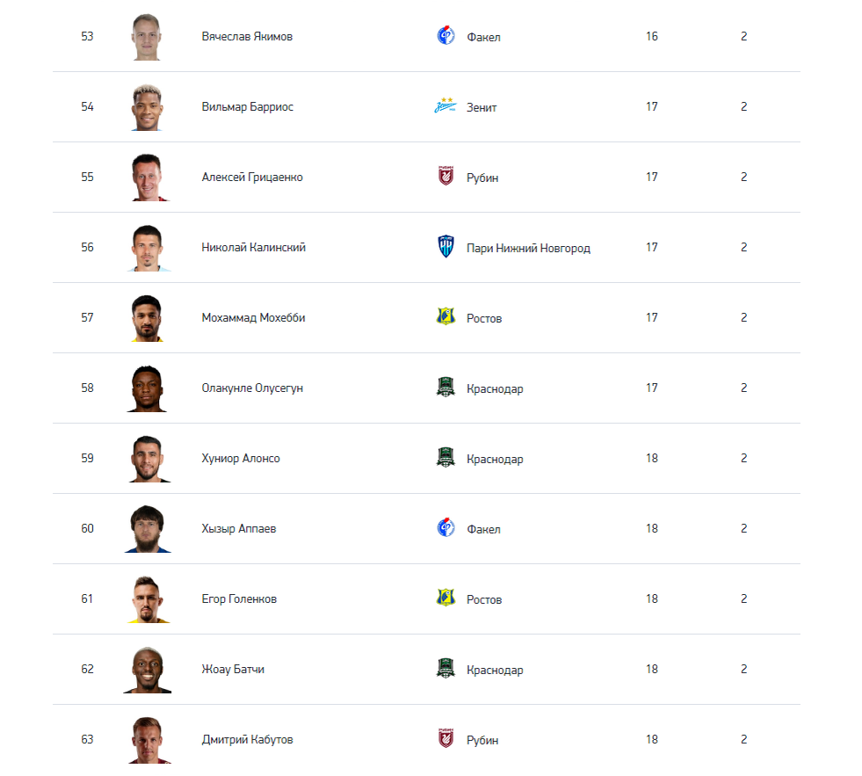862x776 pixels.
Task: Click the photo of Жоау Батчи
Action: coord(148,670)
